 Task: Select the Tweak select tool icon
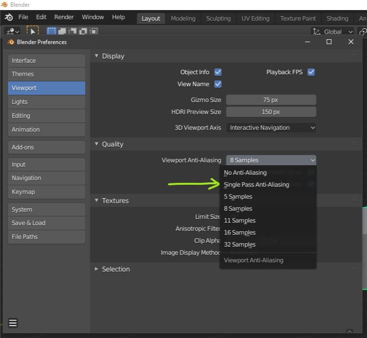pos(32,31)
